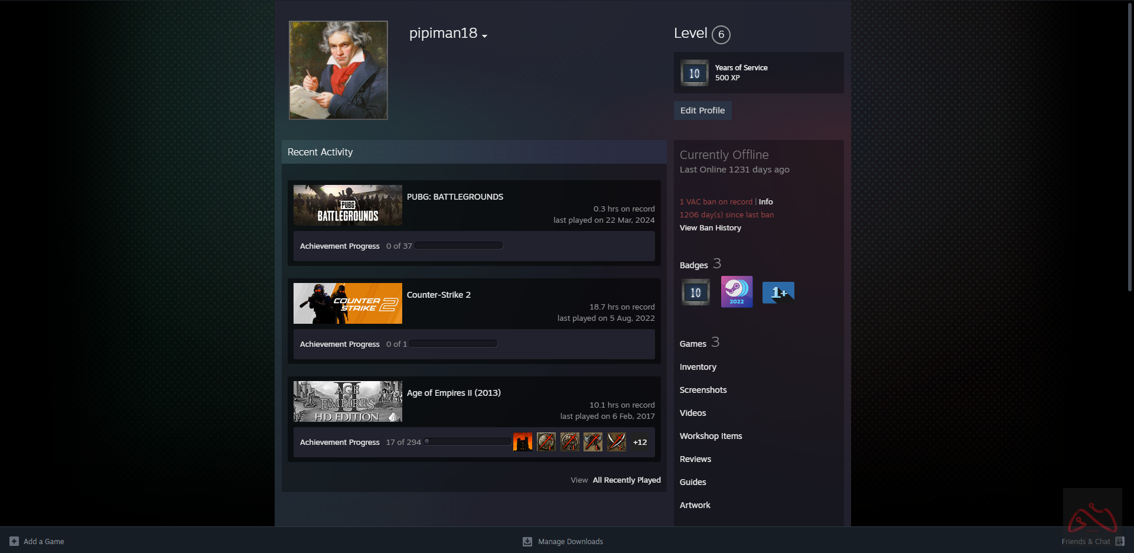The image size is (1134, 553).
Task: Click the VAC ban Info link
Action: pyautogui.click(x=765, y=202)
